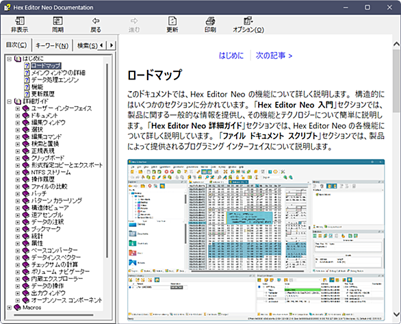The width and height of the screenshot is (401, 324).
Task: Click the purple book icon beside 逆アセンブル
Action: point(26,215)
